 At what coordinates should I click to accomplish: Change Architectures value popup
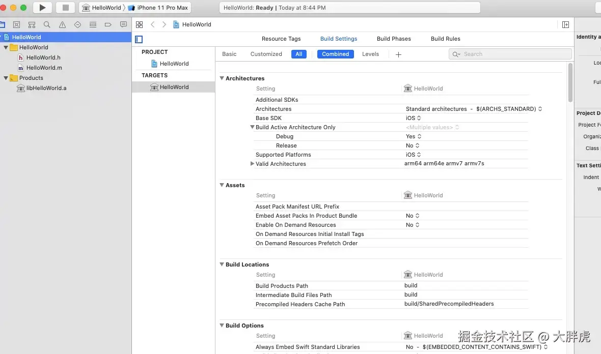(474, 109)
